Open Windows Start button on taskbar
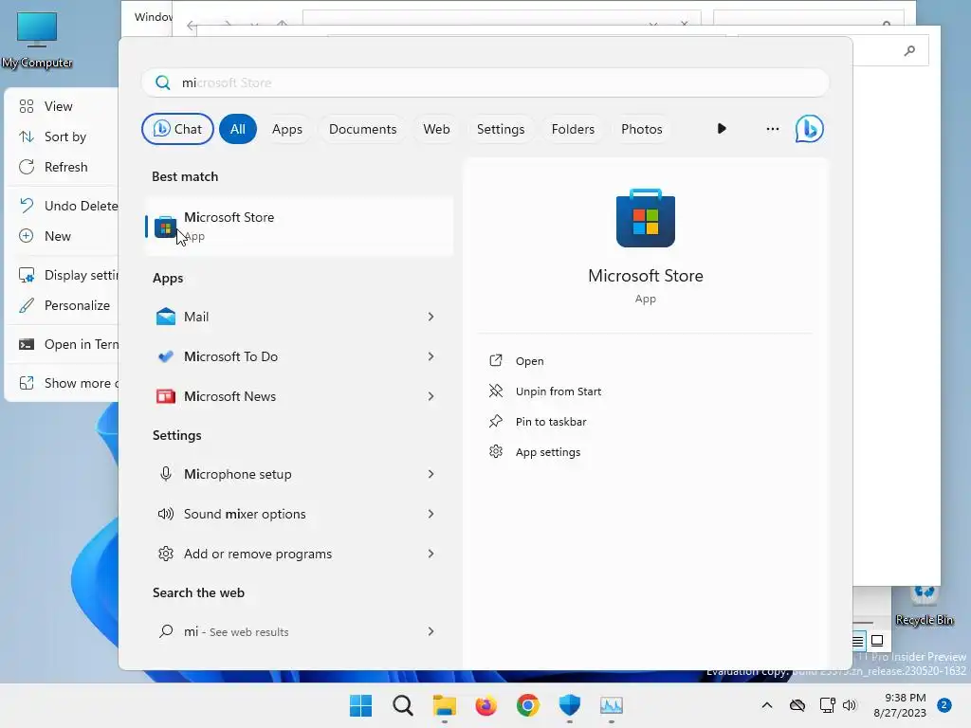 pos(360,705)
